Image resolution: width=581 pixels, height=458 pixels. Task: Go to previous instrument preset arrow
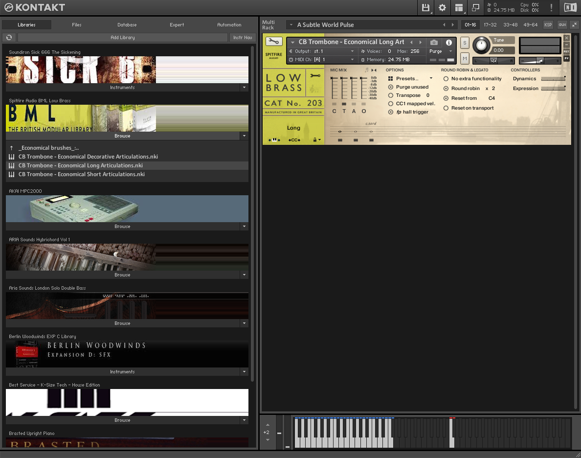(411, 42)
